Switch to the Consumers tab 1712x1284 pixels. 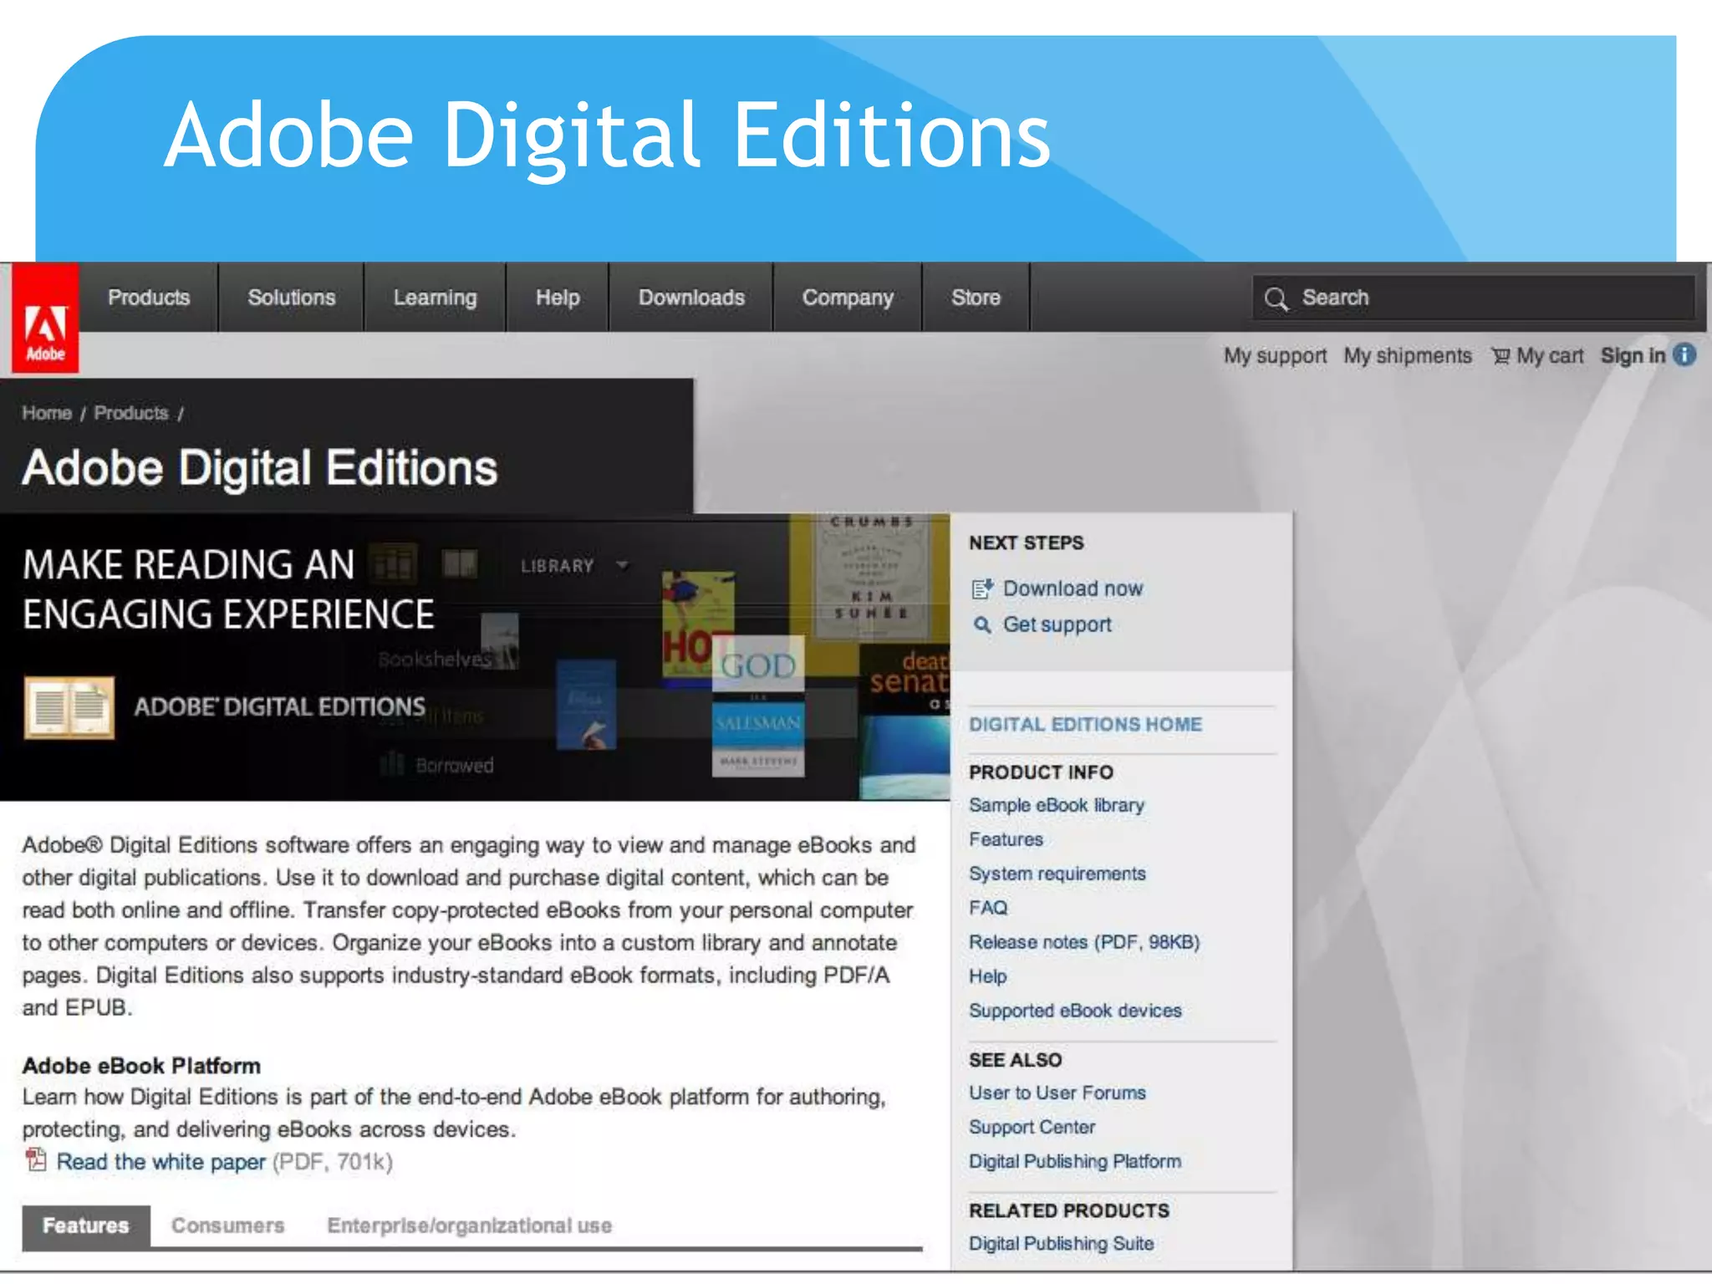click(x=227, y=1225)
